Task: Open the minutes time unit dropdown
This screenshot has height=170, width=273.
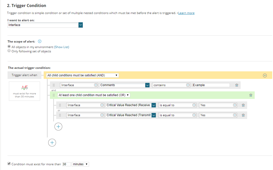Action: coord(81,164)
